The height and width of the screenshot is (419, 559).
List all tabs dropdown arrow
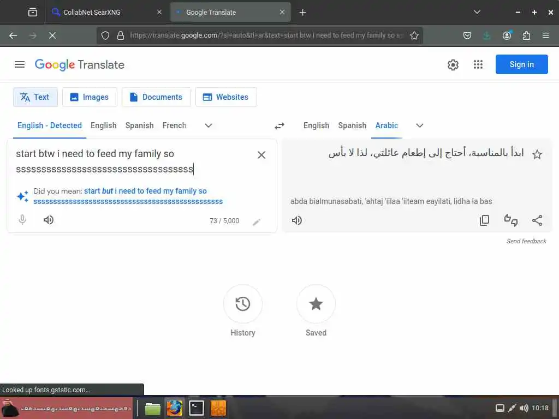[x=477, y=12]
